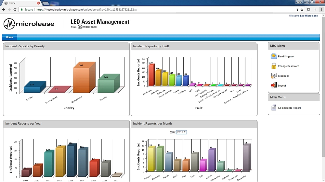Screen dimensions: 325x182
Task: Click the Microlease logo in the header
Action: coord(29,24)
